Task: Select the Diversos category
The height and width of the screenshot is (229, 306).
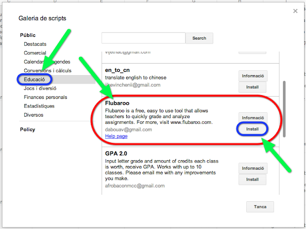Action: [33, 115]
